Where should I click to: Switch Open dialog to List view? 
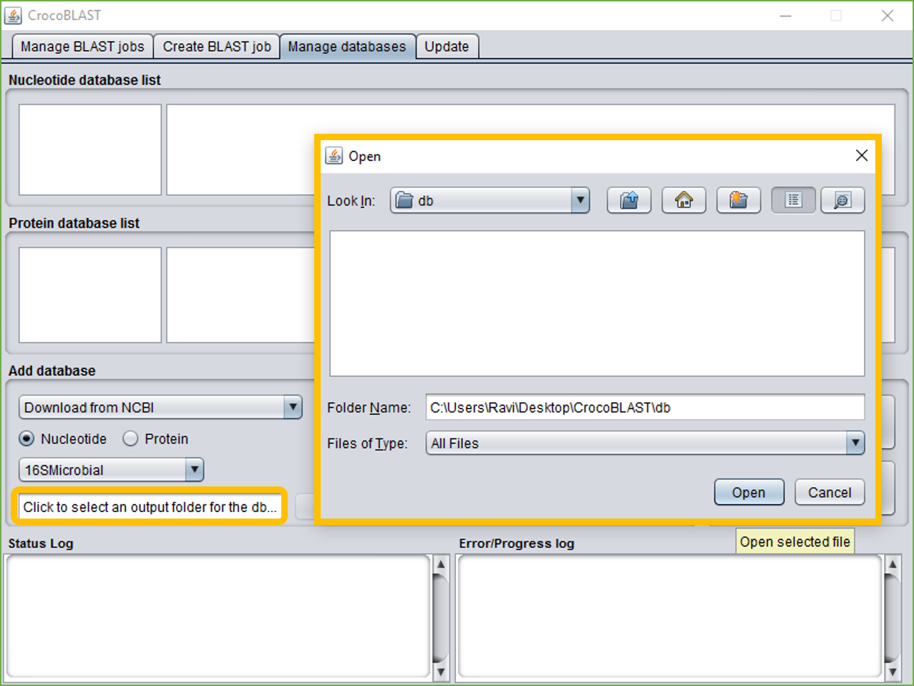[793, 200]
